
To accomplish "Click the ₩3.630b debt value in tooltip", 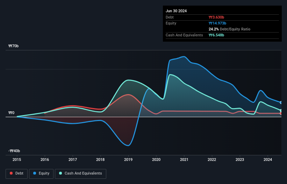I will click(216, 17).
